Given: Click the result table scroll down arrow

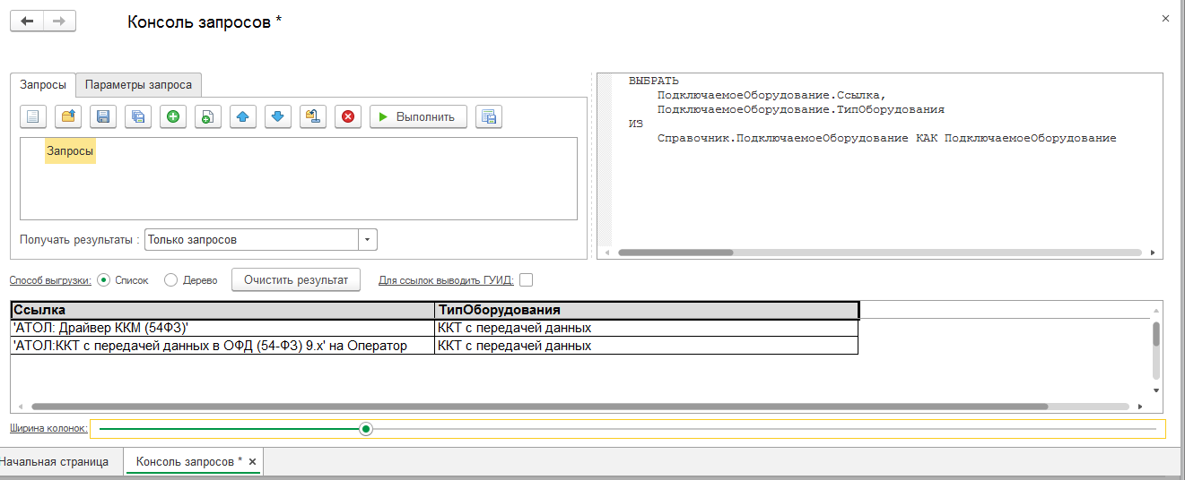Looking at the screenshot, I should tap(1156, 390).
